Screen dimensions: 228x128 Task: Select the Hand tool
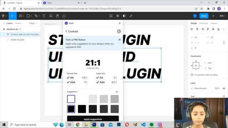click(57, 16)
